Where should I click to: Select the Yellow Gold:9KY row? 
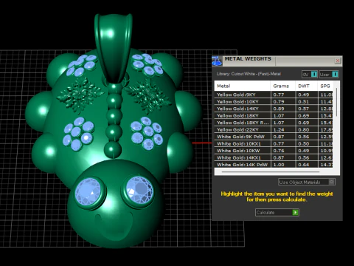point(274,95)
